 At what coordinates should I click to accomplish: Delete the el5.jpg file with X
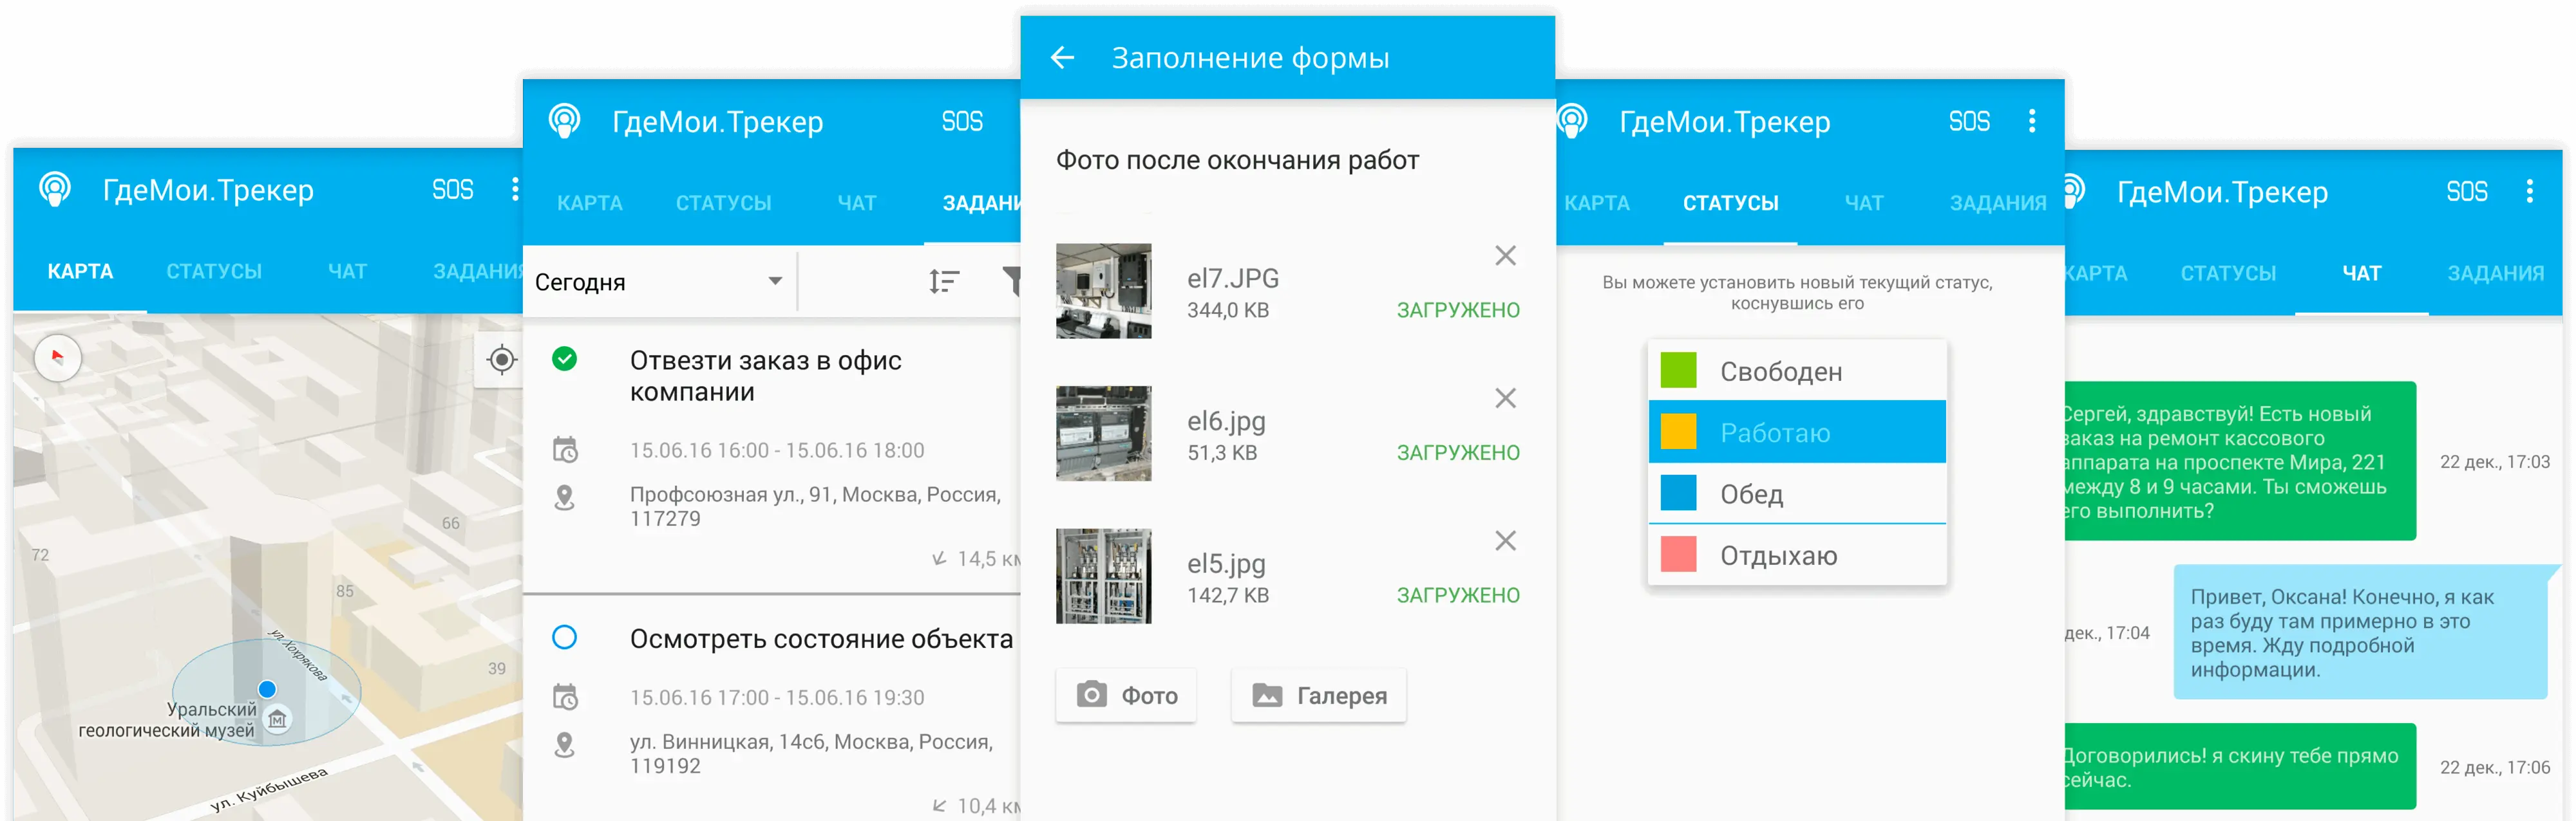[x=1505, y=541]
